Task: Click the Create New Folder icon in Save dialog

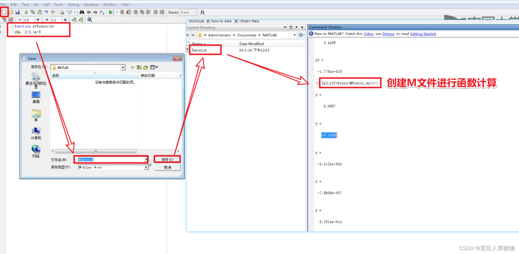Action: pos(146,67)
